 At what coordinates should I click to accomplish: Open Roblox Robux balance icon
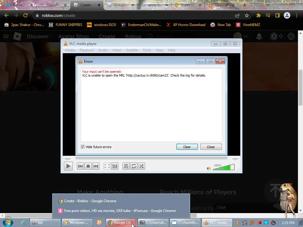[274, 36]
